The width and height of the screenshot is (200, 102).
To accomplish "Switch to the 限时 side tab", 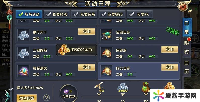I will tap(187, 47).
